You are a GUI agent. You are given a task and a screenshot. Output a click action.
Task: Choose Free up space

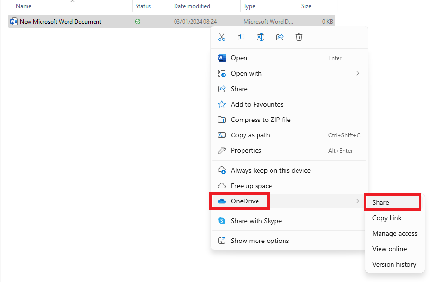click(289, 186)
